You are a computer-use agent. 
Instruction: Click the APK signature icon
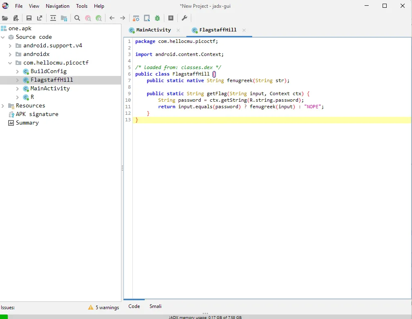point(11,114)
